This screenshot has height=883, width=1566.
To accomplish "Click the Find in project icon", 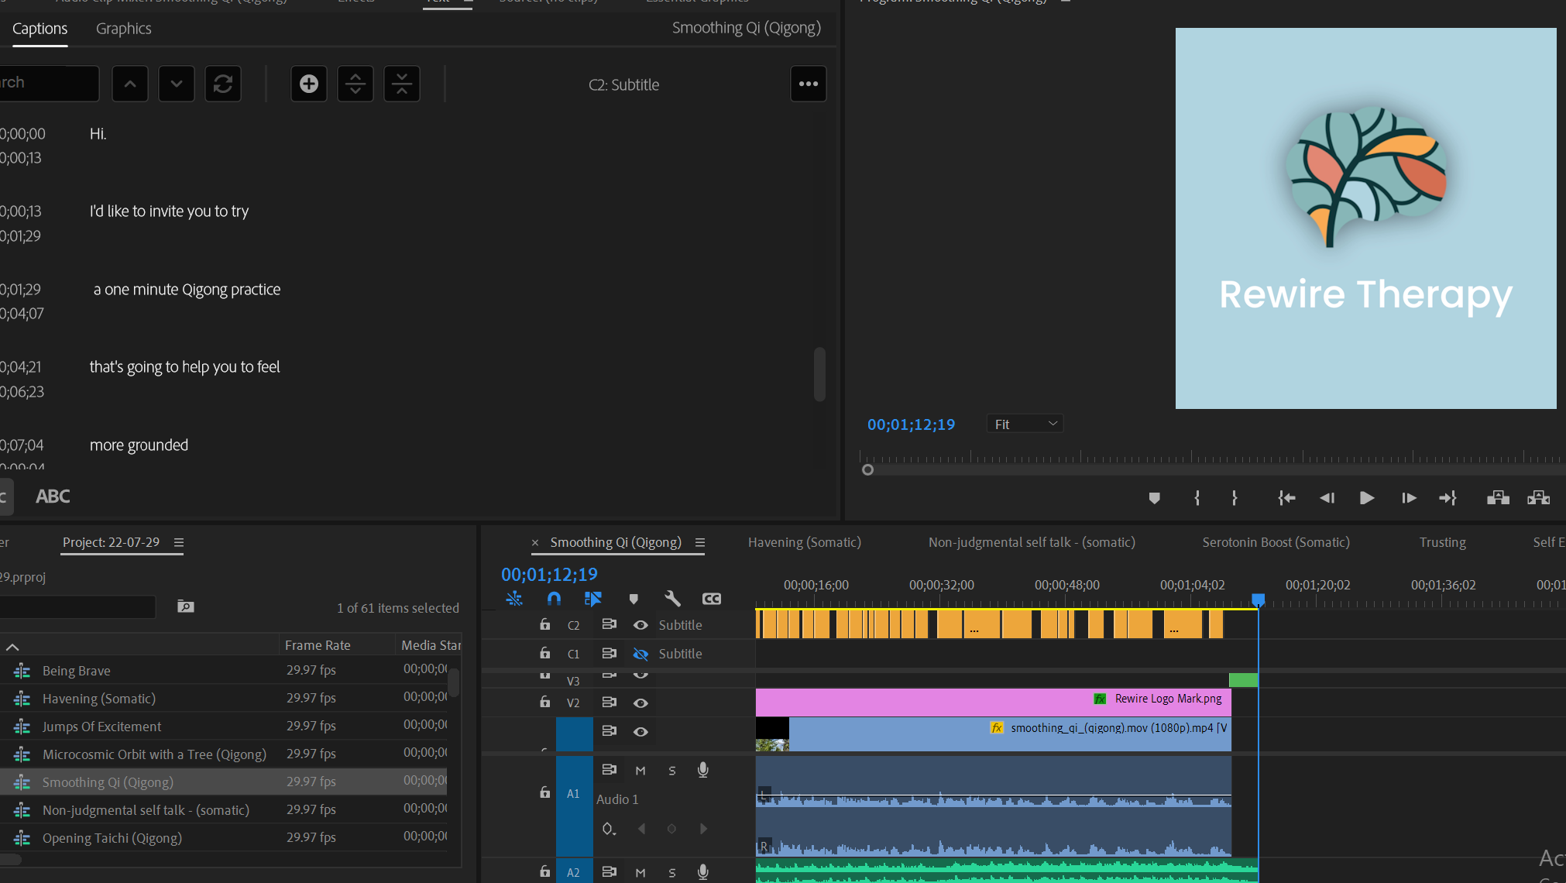I will point(186,606).
